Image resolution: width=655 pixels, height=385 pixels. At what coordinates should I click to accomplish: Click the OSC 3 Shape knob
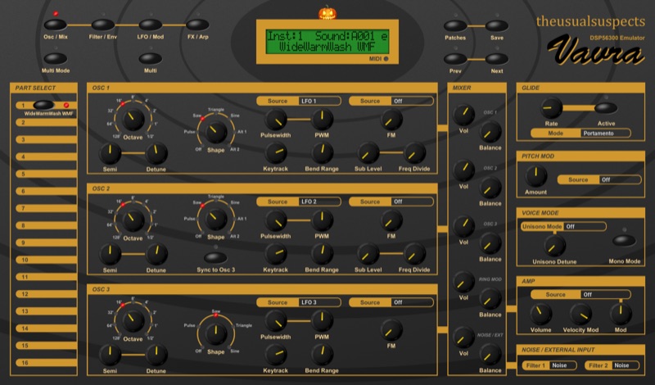coord(216,333)
